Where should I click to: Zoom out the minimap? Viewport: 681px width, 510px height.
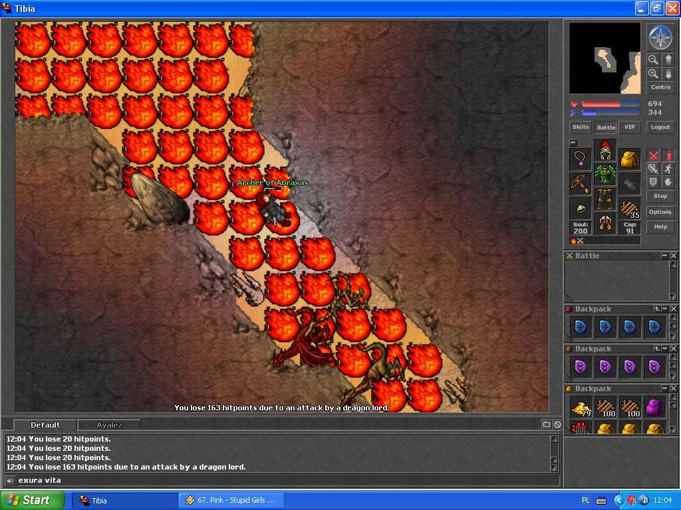click(653, 60)
